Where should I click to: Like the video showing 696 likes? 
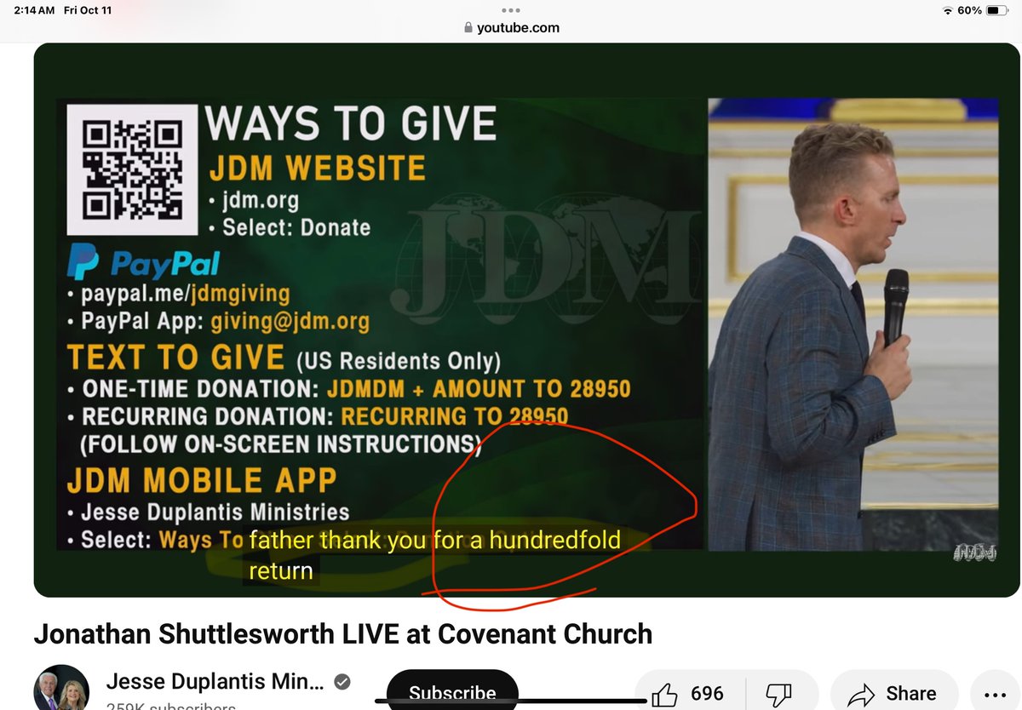pyautogui.click(x=687, y=694)
